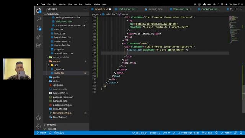
Task: Change indentation Spaces: 2
Action: (155, 133)
